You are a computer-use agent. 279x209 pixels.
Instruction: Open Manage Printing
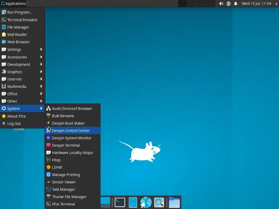click(x=72, y=175)
